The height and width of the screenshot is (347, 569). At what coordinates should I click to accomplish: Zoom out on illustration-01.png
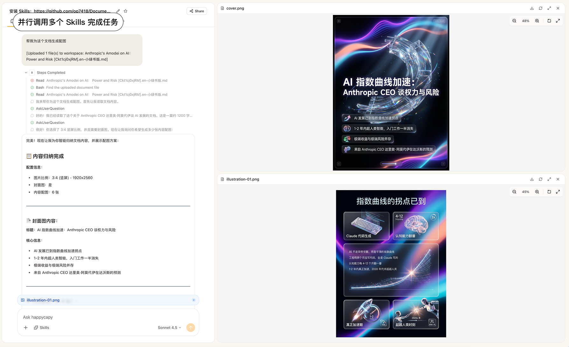click(x=514, y=192)
